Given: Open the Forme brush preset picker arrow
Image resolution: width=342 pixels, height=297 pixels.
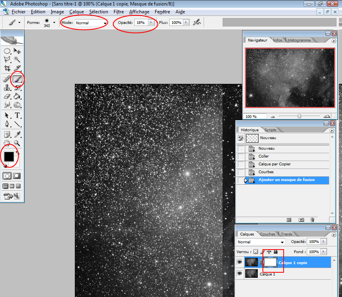Looking at the screenshot, I should click(x=54, y=22).
